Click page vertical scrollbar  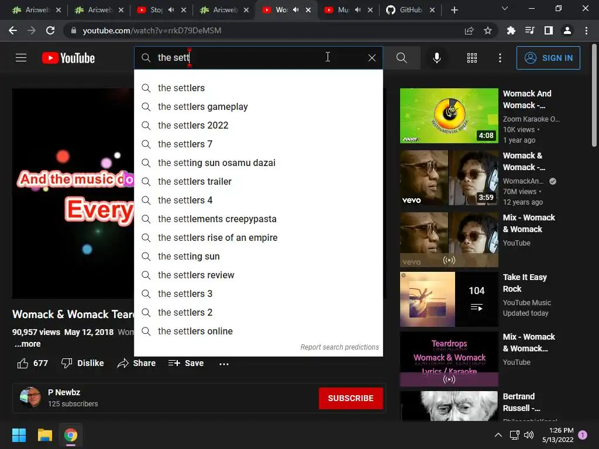594,95
